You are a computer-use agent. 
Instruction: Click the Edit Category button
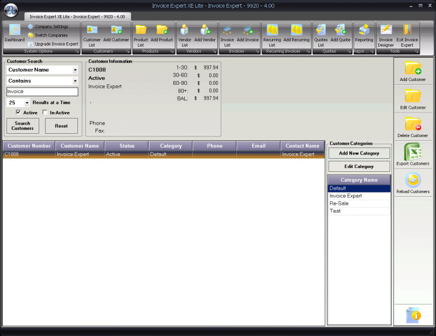[359, 166]
